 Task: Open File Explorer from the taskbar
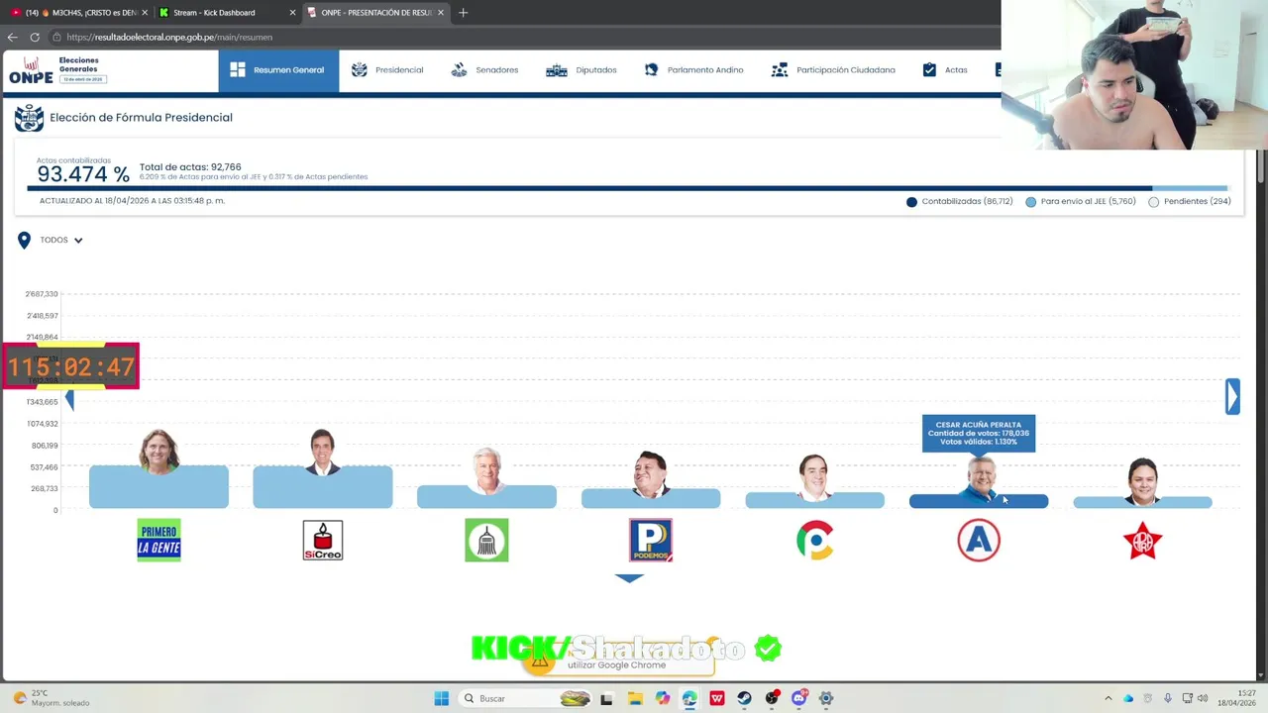point(635,698)
